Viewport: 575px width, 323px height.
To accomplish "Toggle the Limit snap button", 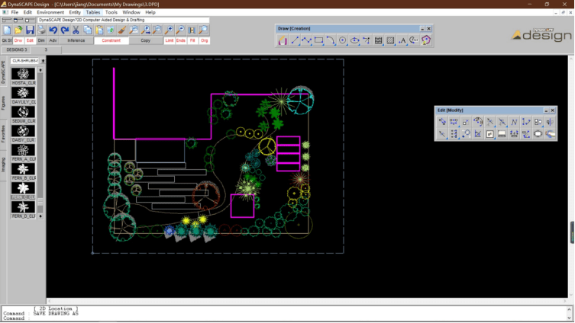I will [x=170, y=40].
